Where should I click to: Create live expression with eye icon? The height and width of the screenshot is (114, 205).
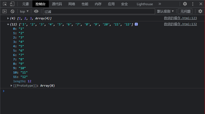(x=36, y=11)
